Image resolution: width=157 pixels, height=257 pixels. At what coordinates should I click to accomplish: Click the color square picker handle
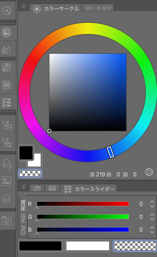49,131
